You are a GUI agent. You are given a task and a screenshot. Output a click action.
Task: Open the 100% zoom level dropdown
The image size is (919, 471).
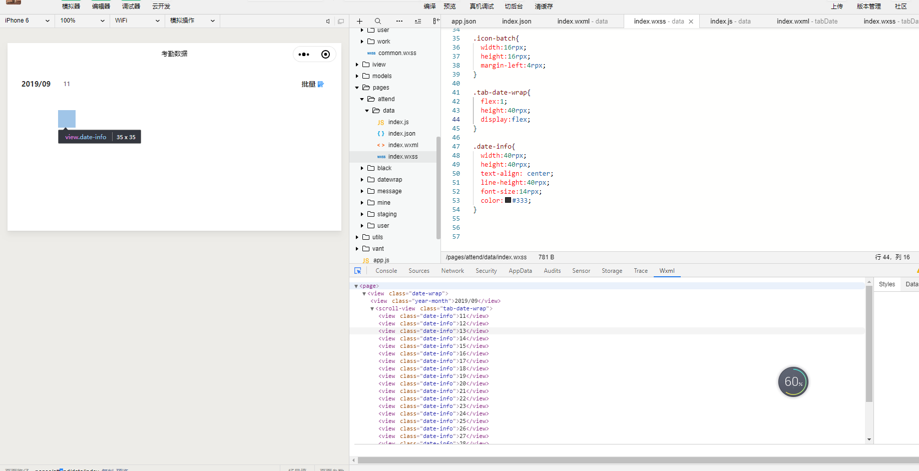(83, 21)
